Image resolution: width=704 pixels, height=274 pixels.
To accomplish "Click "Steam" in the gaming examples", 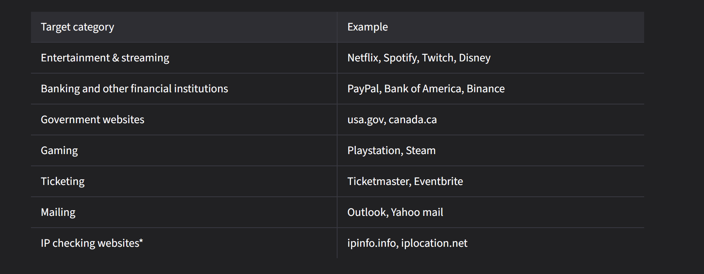I will tap(421, 151).
